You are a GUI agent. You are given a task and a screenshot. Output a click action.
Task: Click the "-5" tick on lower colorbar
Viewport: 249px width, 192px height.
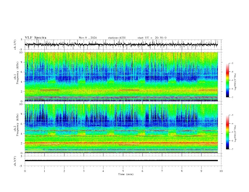(x=232, y=132)
